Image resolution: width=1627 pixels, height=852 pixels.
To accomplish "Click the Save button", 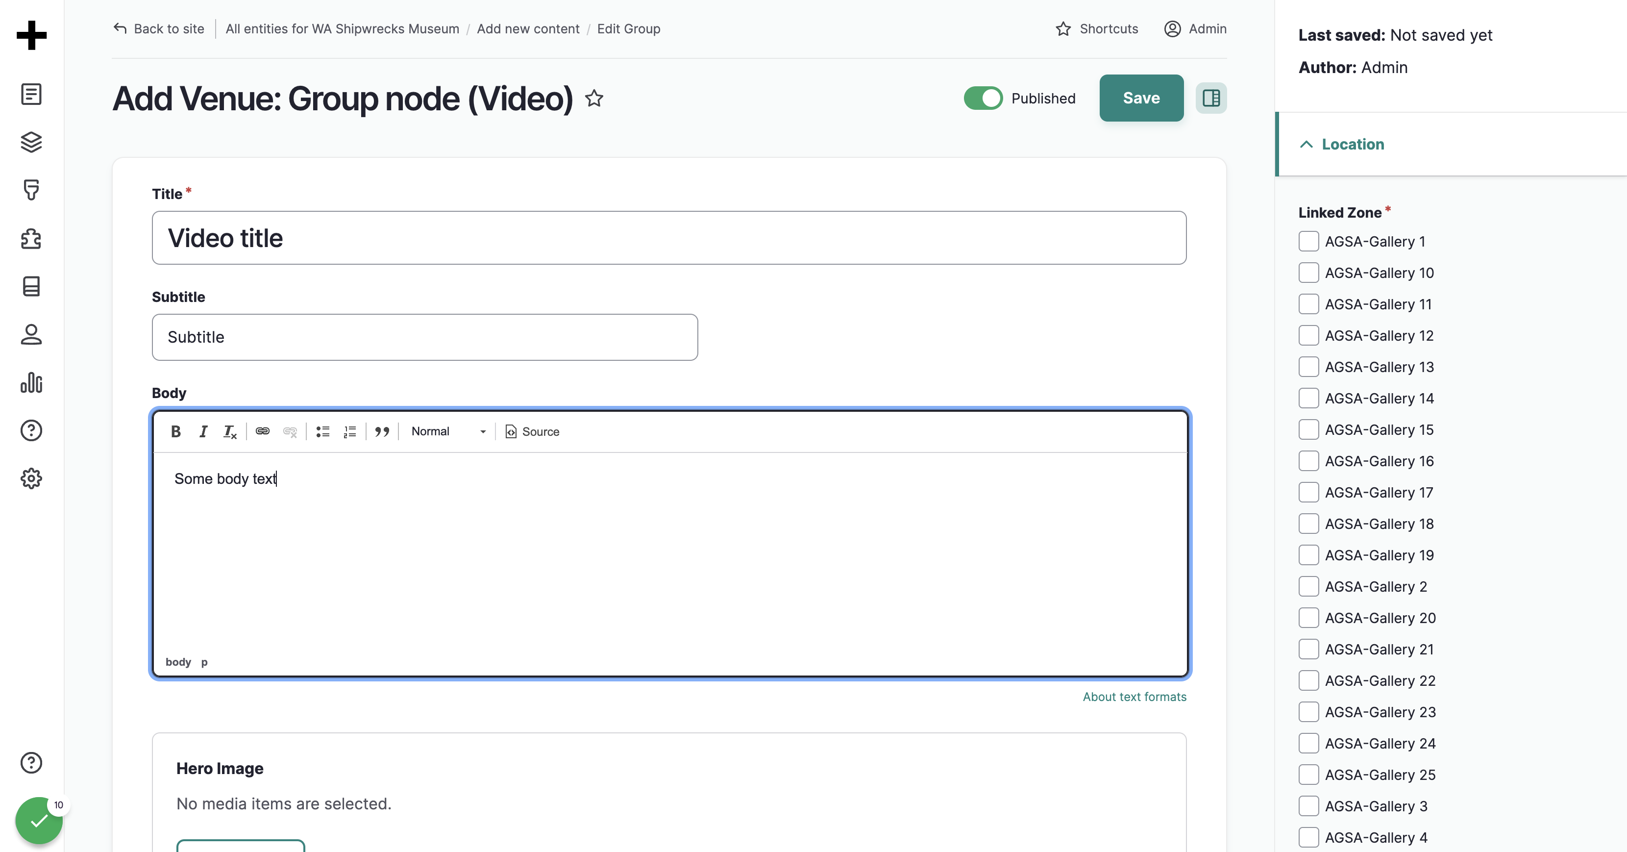I will [1141, 98].
